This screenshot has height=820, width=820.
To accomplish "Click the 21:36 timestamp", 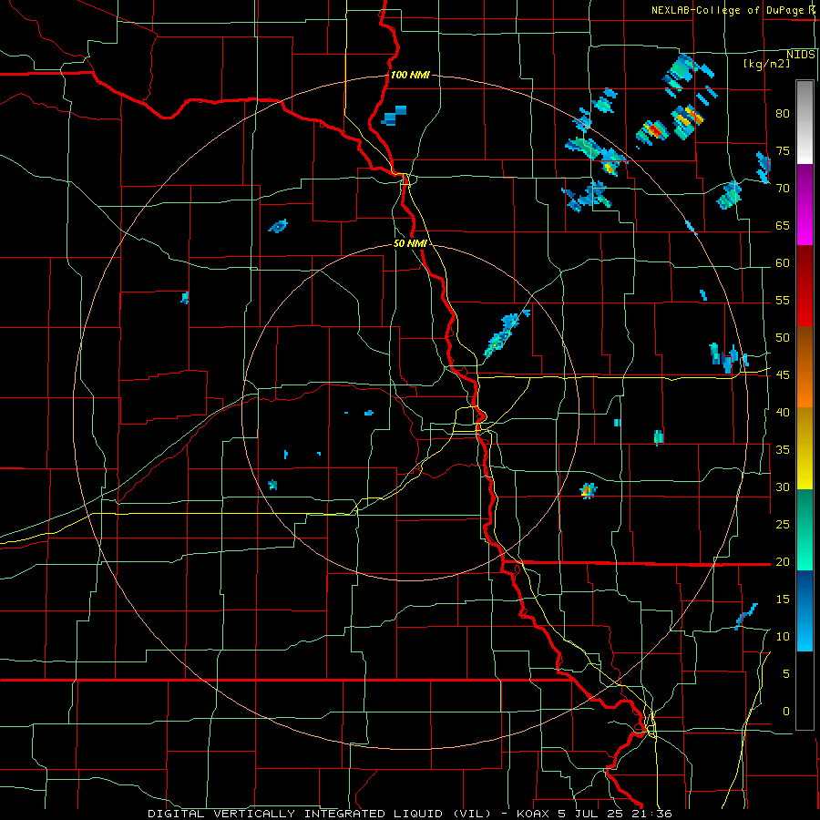I will tap(653, 814).
